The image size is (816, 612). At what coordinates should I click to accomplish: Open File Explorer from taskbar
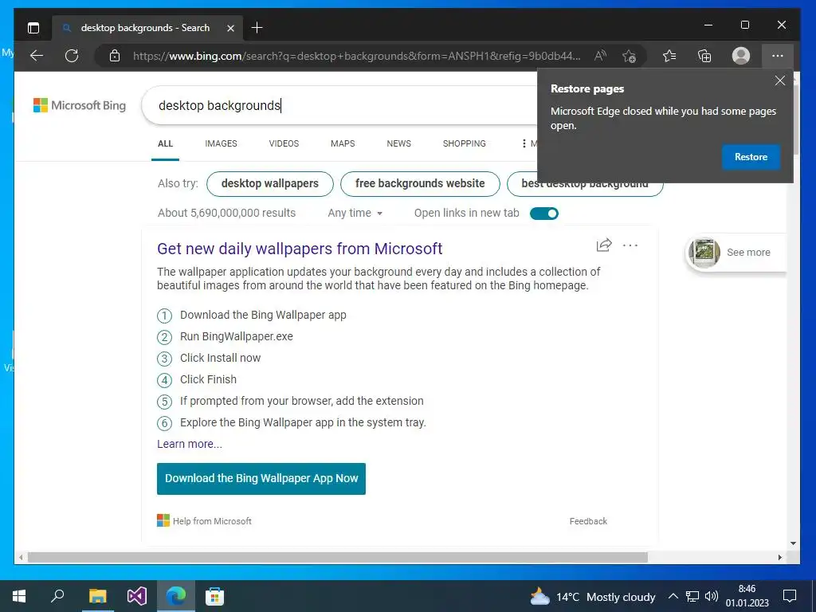coord(97,596)
